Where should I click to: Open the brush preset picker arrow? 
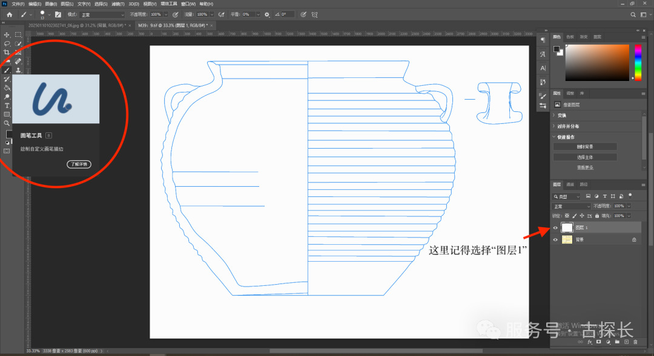(49, 15)
